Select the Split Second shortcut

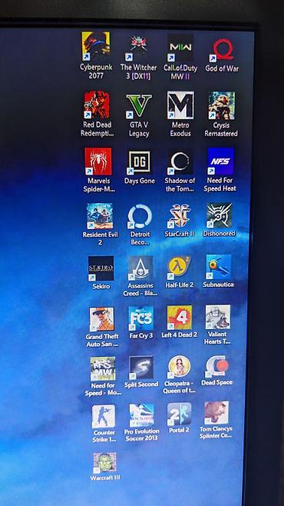(x=141, y=368)
